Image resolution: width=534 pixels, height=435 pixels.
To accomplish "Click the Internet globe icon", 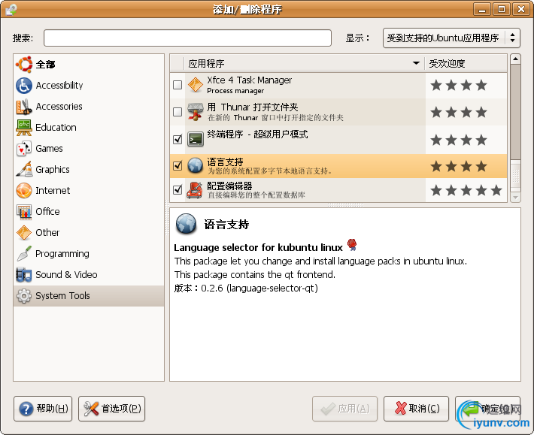I will click(24, 191).
